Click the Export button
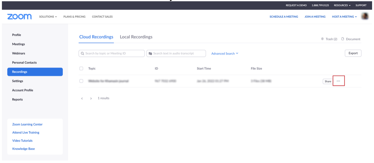Viewport: 374px width, 163px height. (353, 53)
